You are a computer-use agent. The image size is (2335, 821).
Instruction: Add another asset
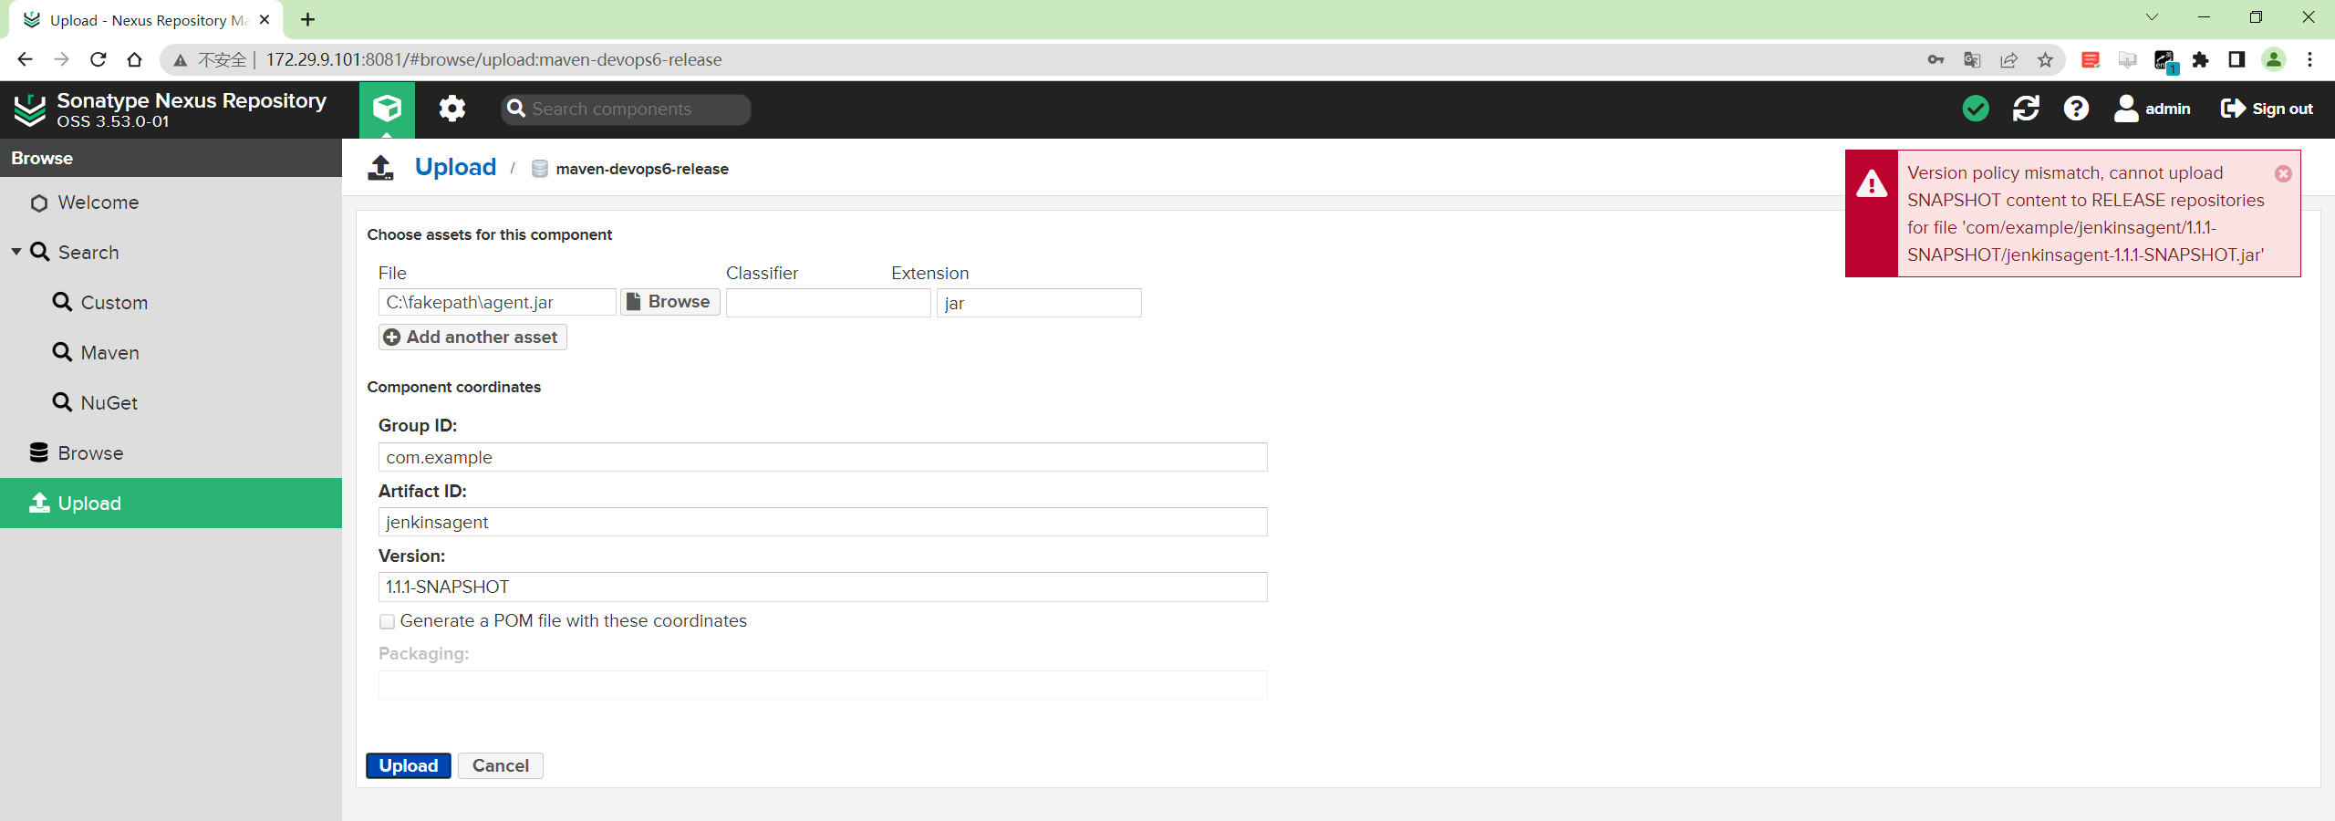point(472,337)
